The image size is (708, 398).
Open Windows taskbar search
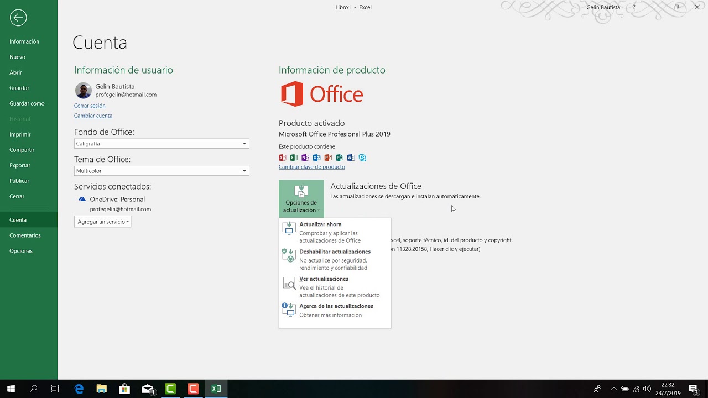33,389
